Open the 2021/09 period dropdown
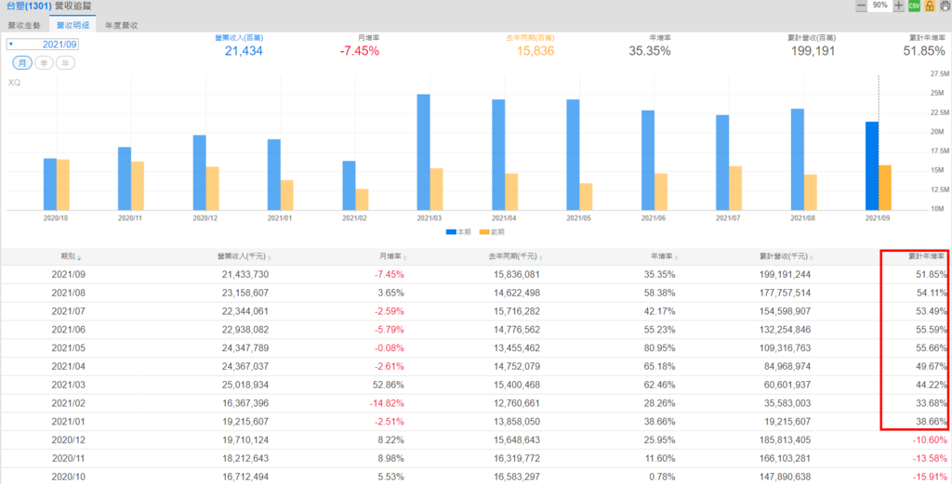Screen dimensions: 952x484 43,45
